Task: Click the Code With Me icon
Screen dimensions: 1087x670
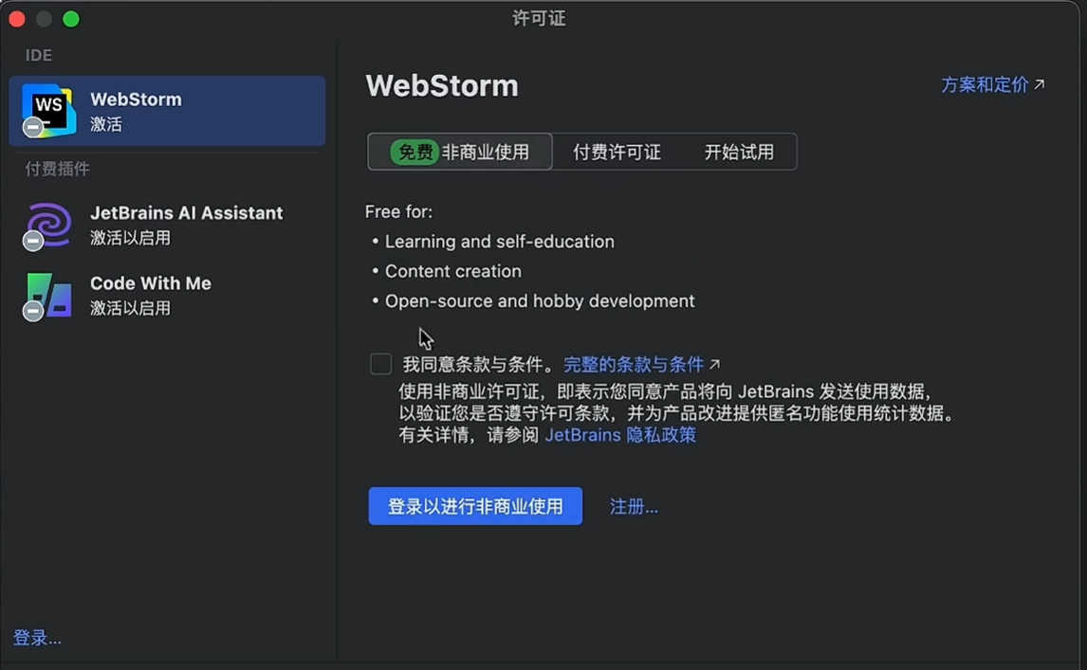Action: (49, 295)
